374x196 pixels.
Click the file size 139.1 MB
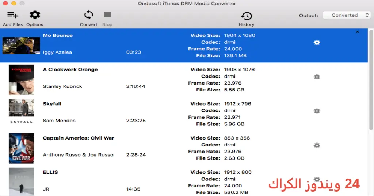(235, 56)
